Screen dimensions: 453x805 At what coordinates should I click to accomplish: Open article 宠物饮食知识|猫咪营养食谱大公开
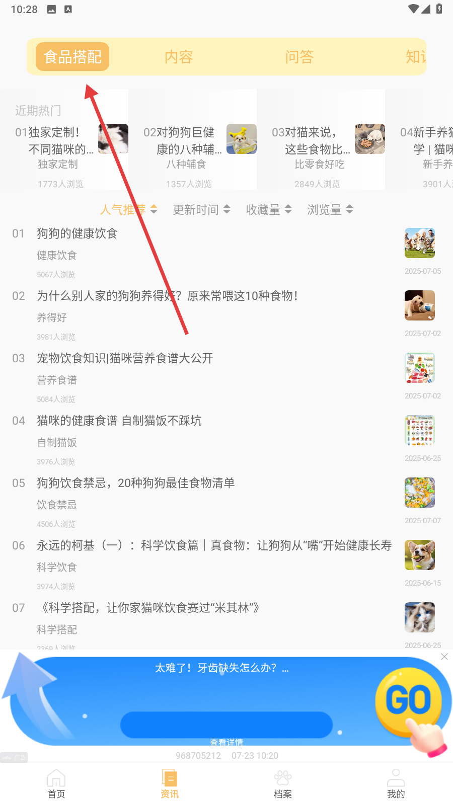point(125,358)
